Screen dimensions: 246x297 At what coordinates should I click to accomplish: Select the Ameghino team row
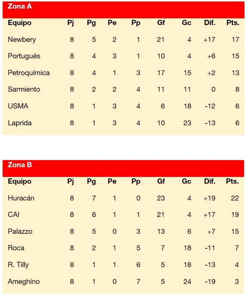[123, 281]
